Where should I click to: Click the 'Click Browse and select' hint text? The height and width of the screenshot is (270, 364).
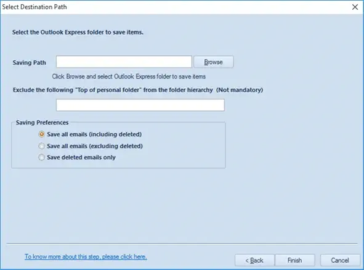(x=129, y=76)
